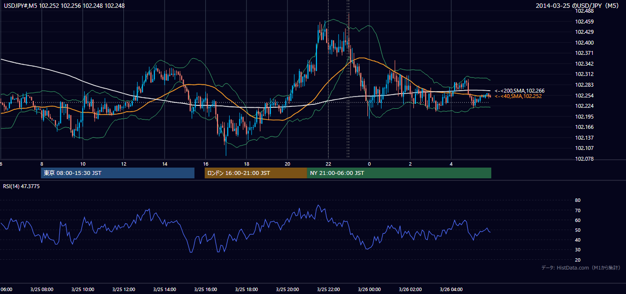Click the 3/26 02:00 date axis label
Screen dimensions: 626x294
click(410, 290)
